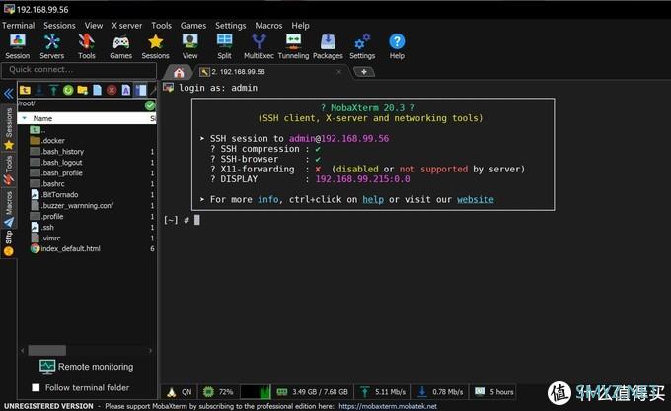Close the 192.168.99.56 session tab
The width and height of the screenshot is (671, 411).
338,72
